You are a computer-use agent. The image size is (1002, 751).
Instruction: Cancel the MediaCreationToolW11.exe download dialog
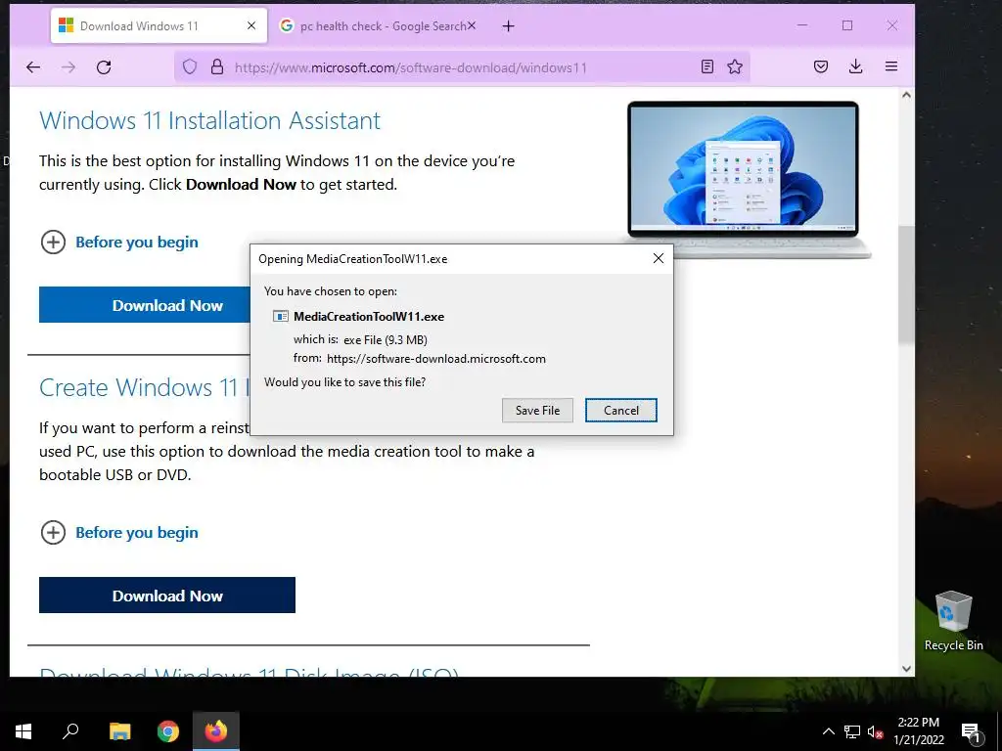[621, 410]
